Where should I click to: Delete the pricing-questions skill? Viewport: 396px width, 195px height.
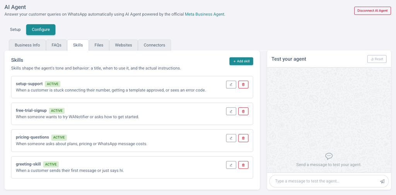pyautogui.click(x=243, y=138)
